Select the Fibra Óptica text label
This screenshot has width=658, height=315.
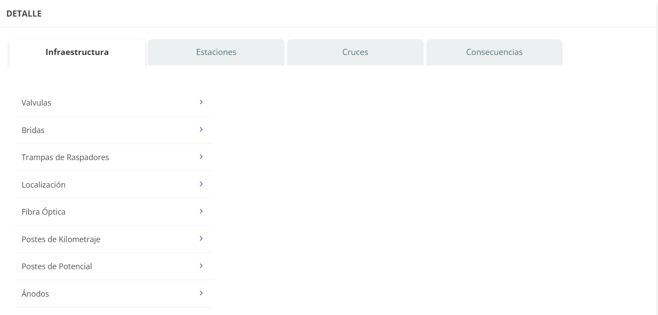[44, 212]
